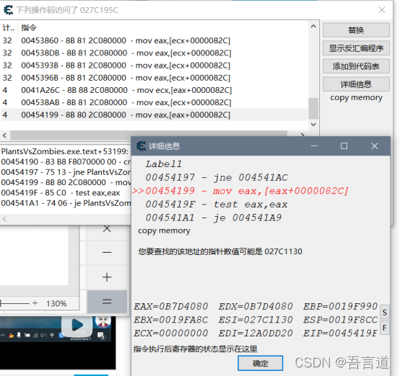Click the S button beside the registers
400x376 pixels.
click(x=384, y=312)
